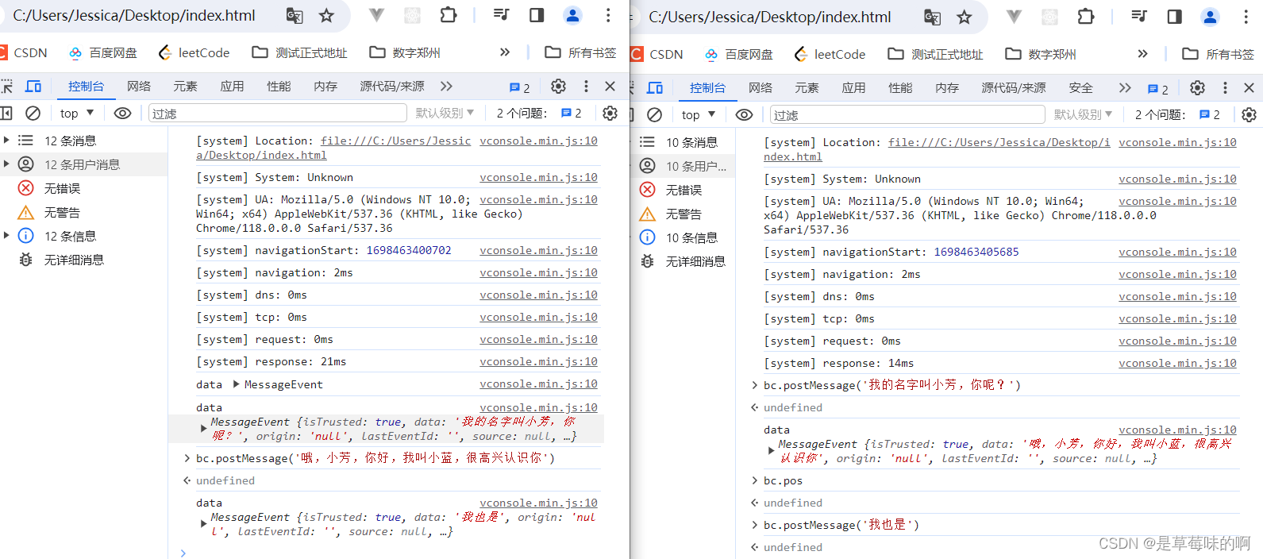Image resolution: width=1263 pixels, height=559 pixels.
Task: Open top context dropdown in left console
Action: pos(77,114)
